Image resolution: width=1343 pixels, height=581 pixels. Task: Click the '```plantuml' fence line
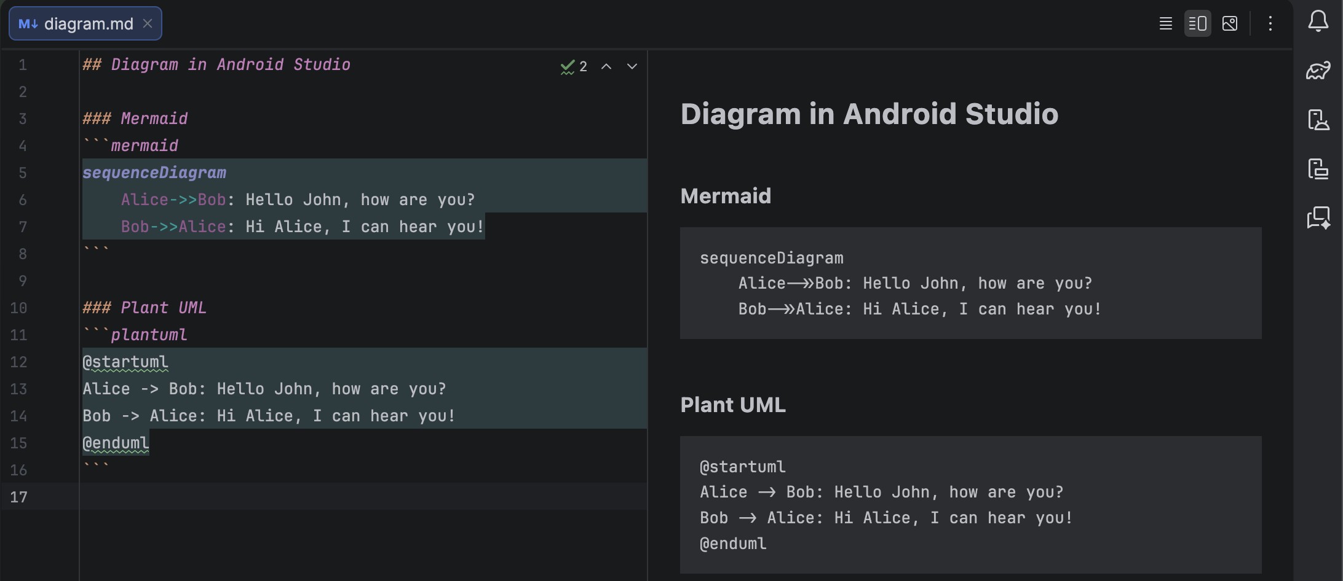pyautogui.click(x=135, y=335)
